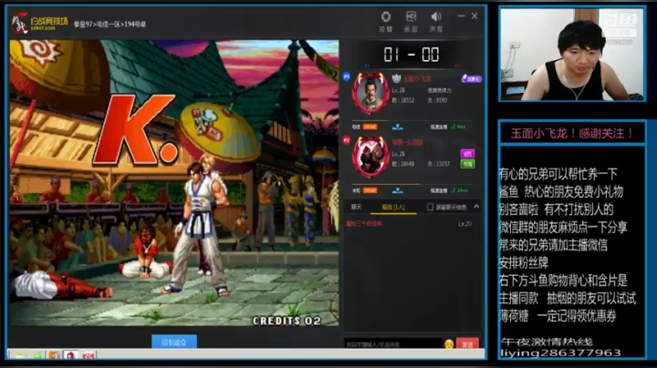The height and width of the screenshot is (368, 657).
Task: Click player 2 fist avatar portrait
Action: [x=370, y=157]
